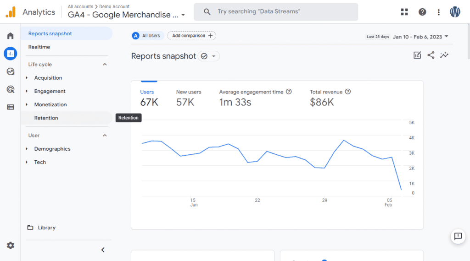Open the date range dropdown
Screen dimensions: 470x261
pos(420,37)
